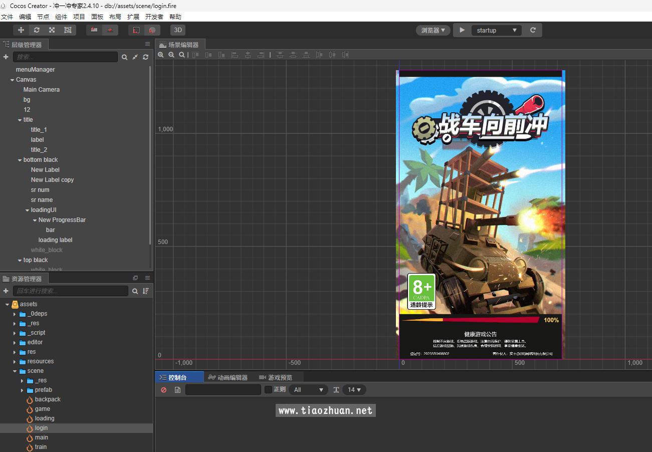Clear the console log output
The image size is (652, 452).
(164, 390)
